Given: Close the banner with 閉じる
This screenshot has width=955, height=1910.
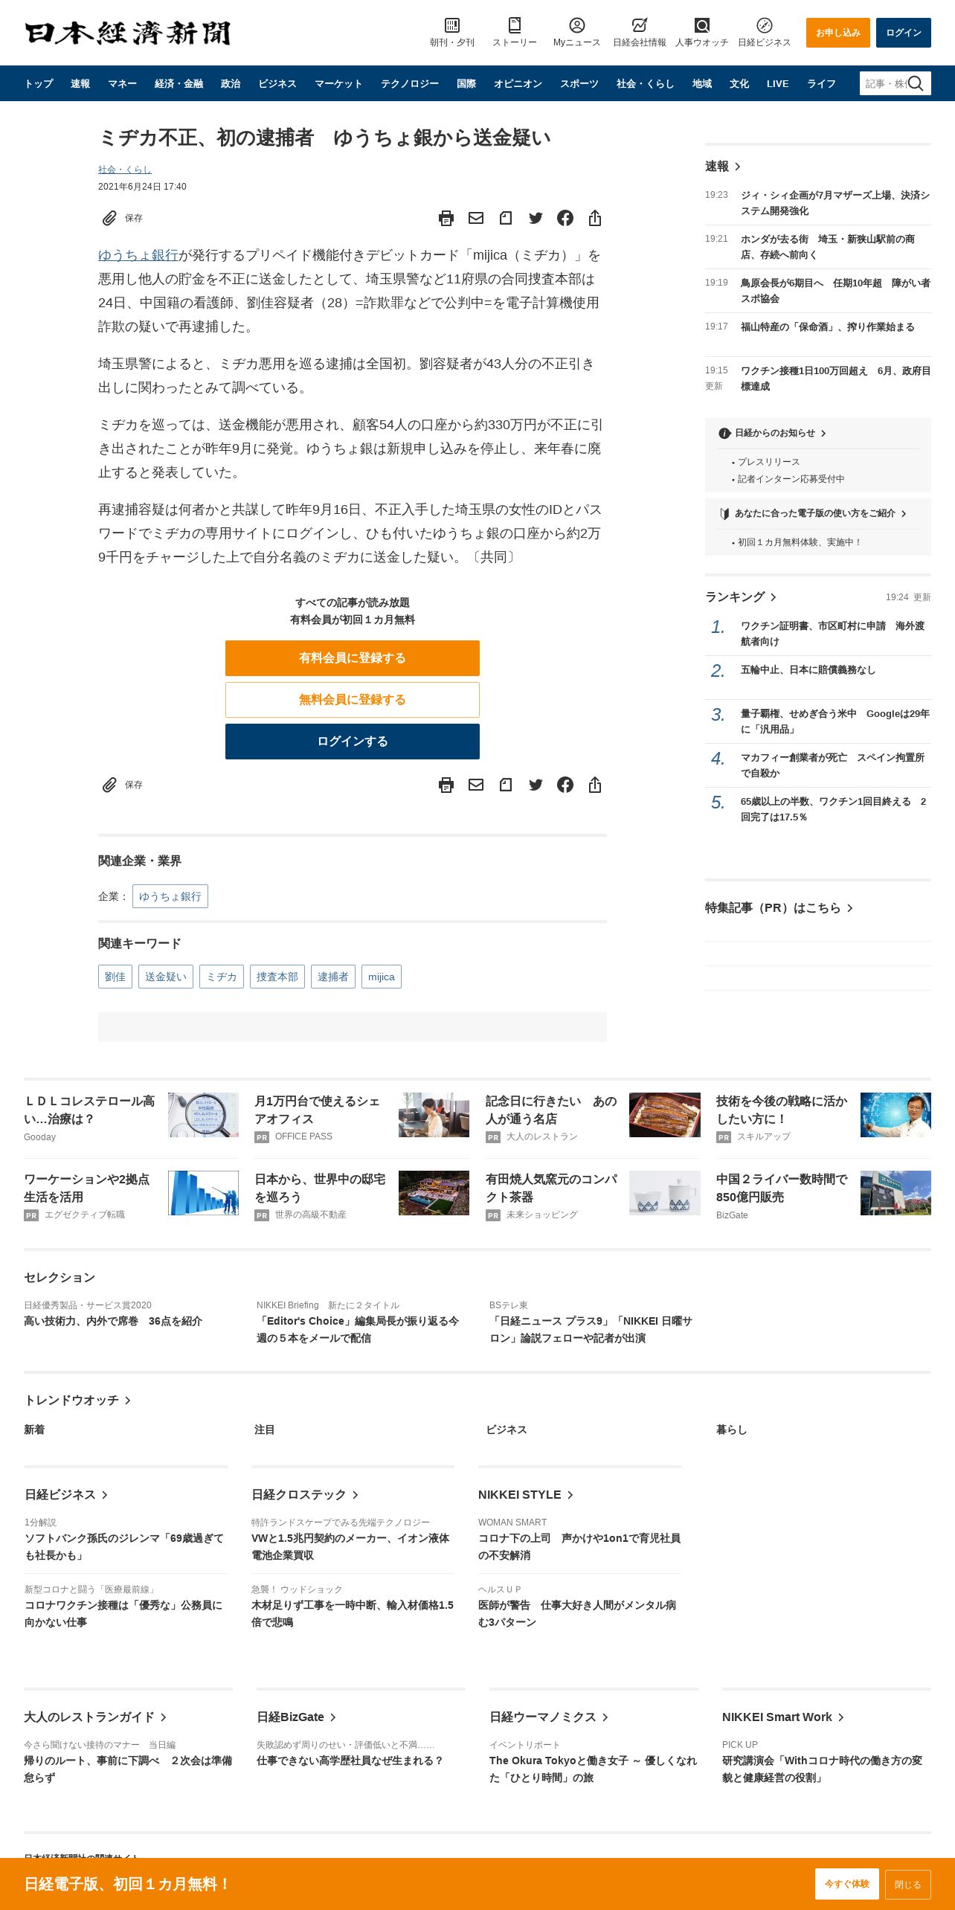Looking at the screenshot, I should click(x=908, y=1884).
